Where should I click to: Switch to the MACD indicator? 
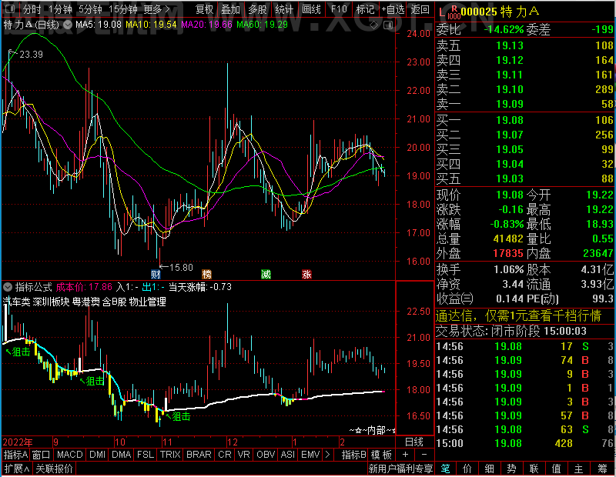point(70,455)
